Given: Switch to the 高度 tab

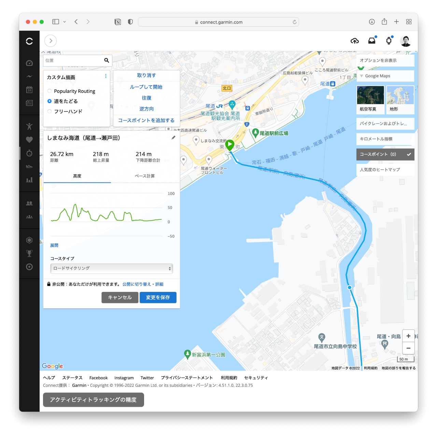Looking at the screenshot, I should tap(77, 176).
